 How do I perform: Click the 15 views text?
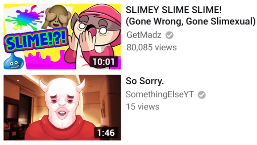143,107
